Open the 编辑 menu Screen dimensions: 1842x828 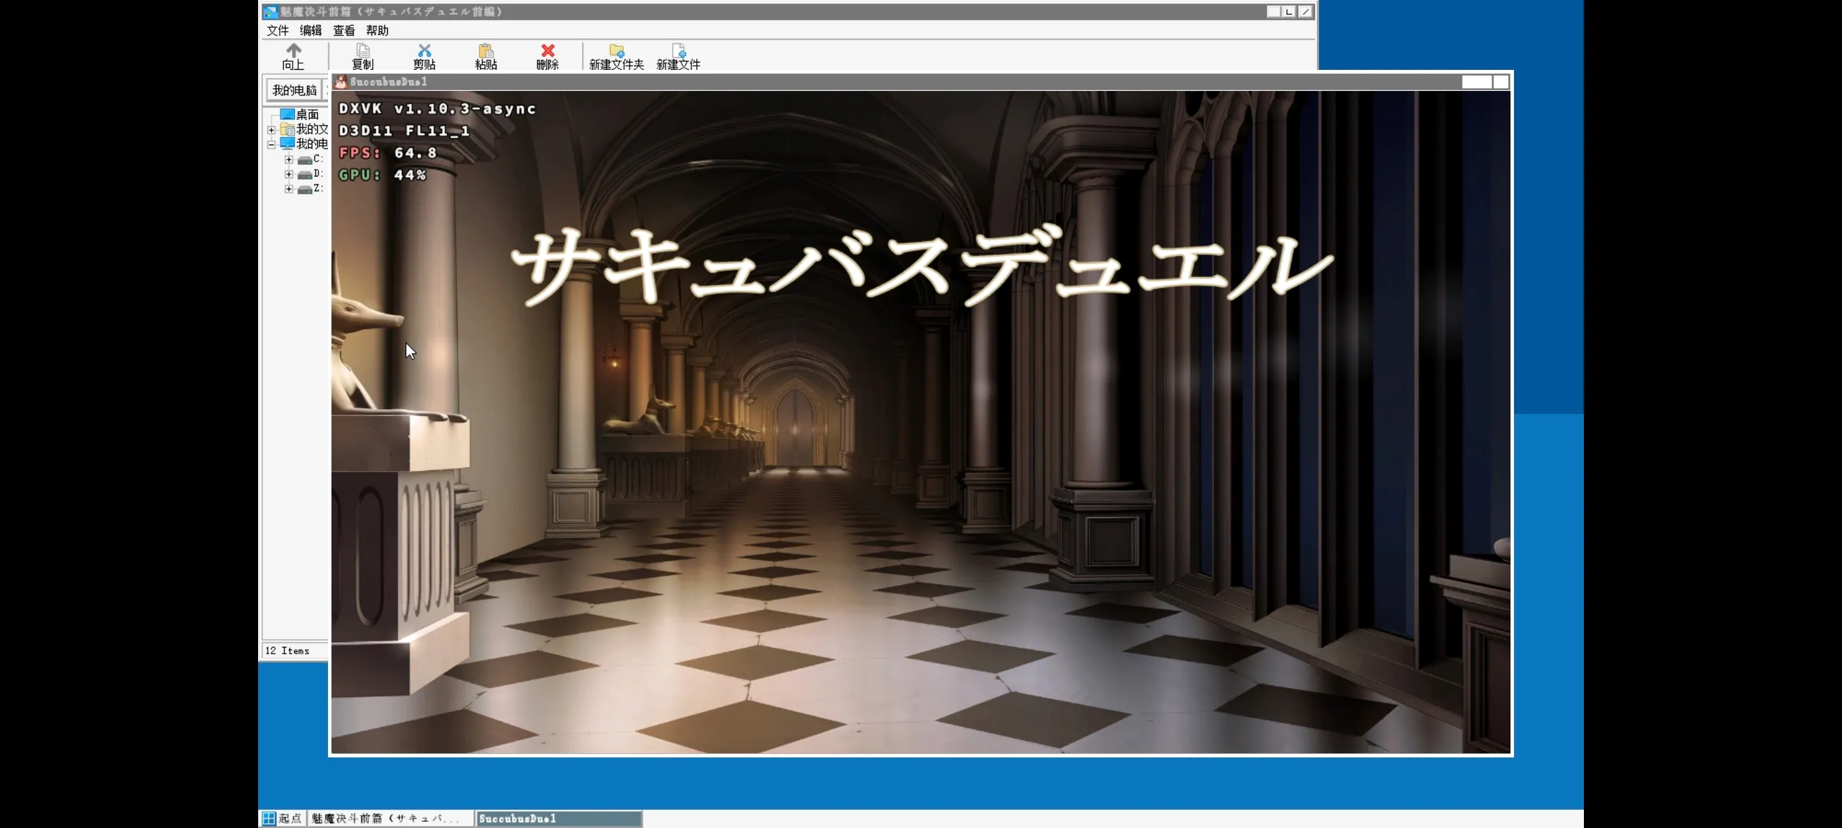pyautogui.click(x=310, y=30)
